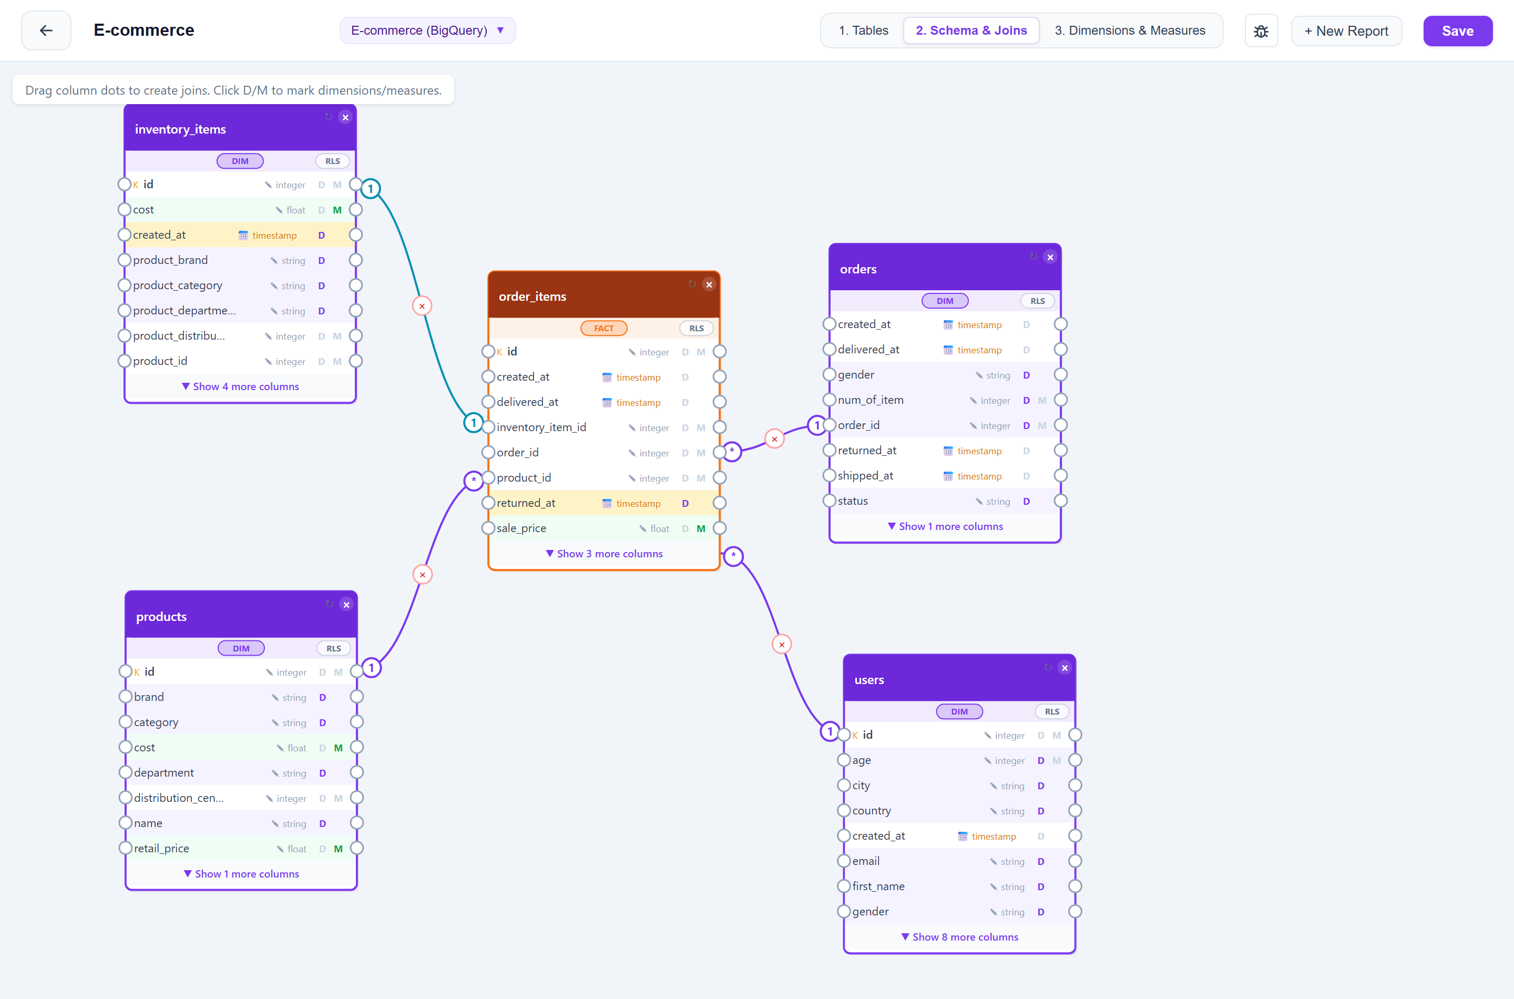Delete the order_items to users join
The height and width of the screenshot is (999, 1514).
click(782, 645)
